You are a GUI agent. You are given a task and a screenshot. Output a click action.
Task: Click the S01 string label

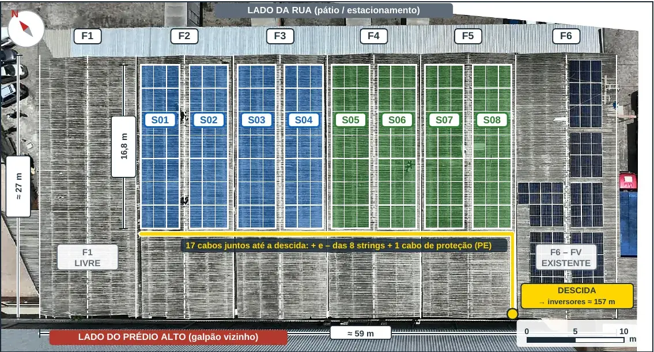point(160,120)
